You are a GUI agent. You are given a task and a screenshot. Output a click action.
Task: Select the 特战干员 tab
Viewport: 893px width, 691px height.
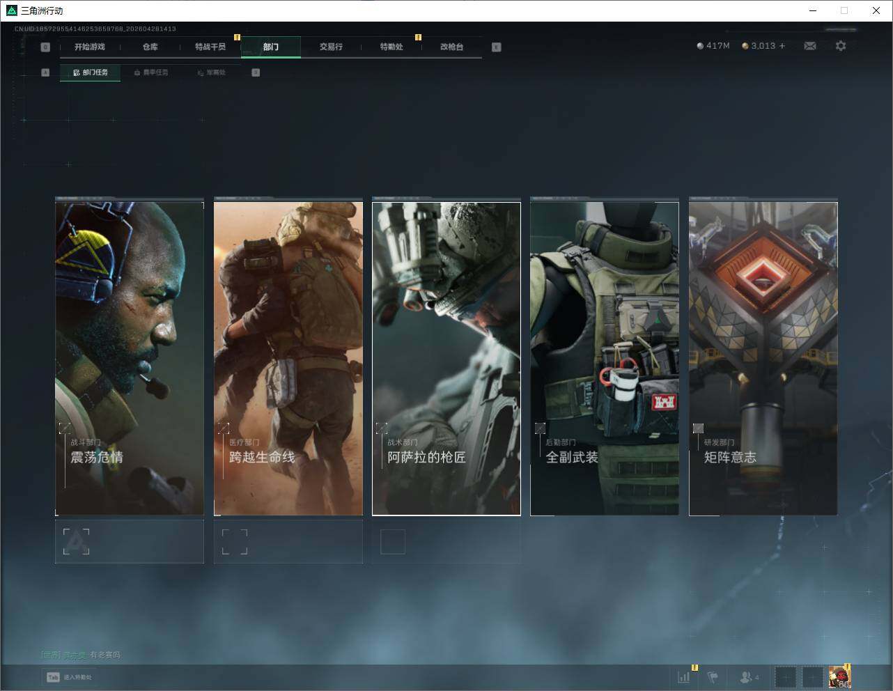coord(210,47)
